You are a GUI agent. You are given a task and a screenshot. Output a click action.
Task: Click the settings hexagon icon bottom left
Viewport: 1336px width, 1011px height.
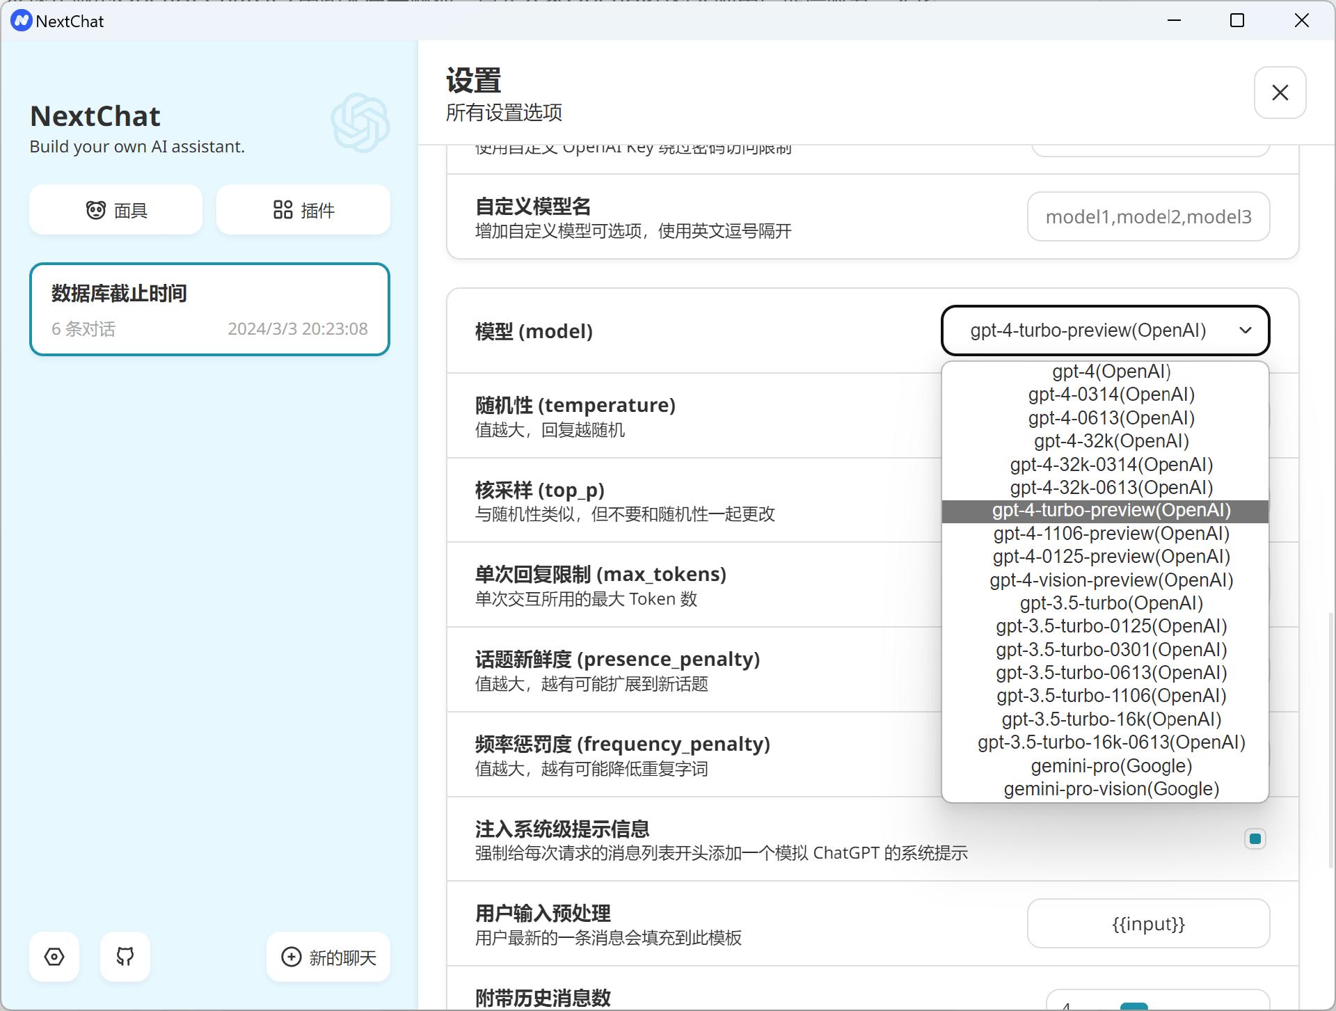[54, 957]
